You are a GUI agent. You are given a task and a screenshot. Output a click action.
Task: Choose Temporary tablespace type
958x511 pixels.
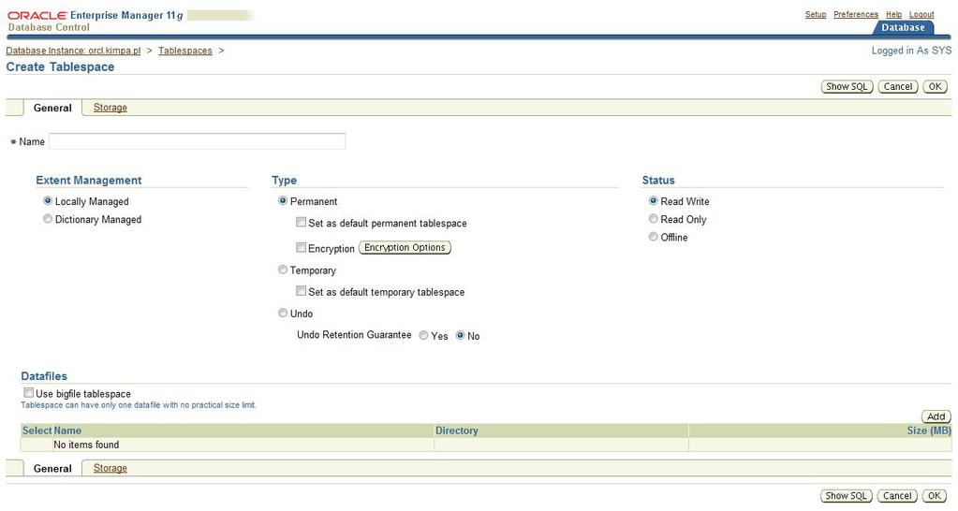pos(282,270)
